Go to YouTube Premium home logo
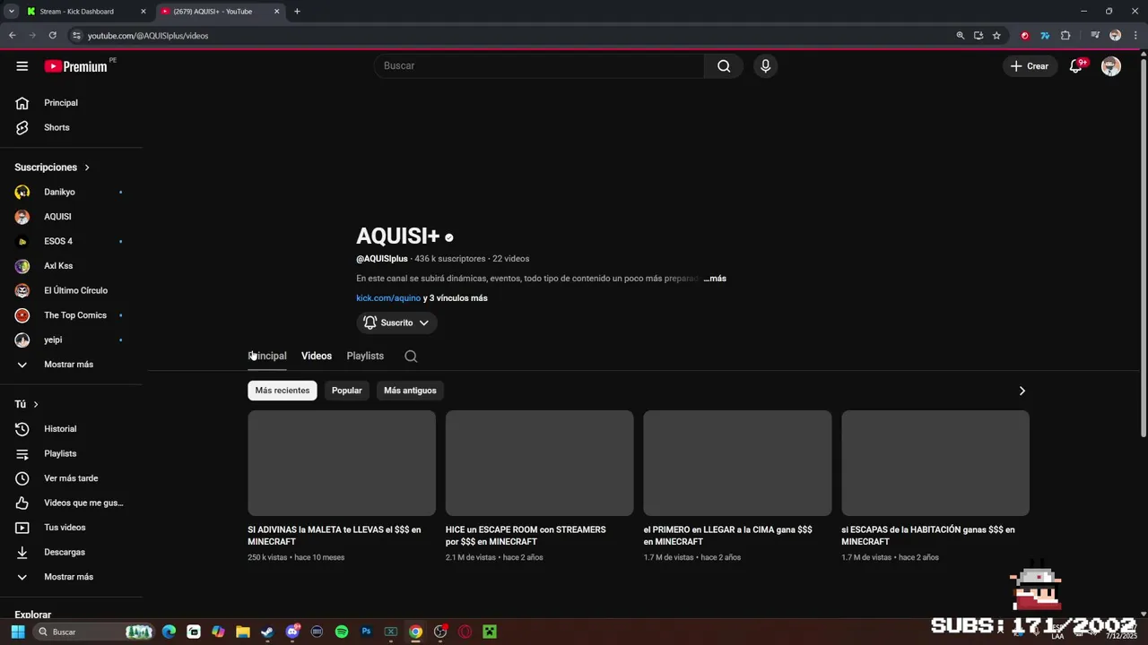This screenshot has height=645, width=1148. [x=76, y=66]
